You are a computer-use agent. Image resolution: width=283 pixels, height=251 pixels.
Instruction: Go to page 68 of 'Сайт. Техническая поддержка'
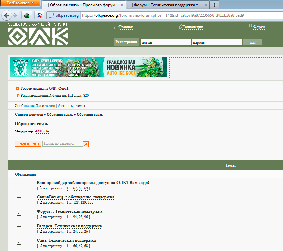pos(86,246)
